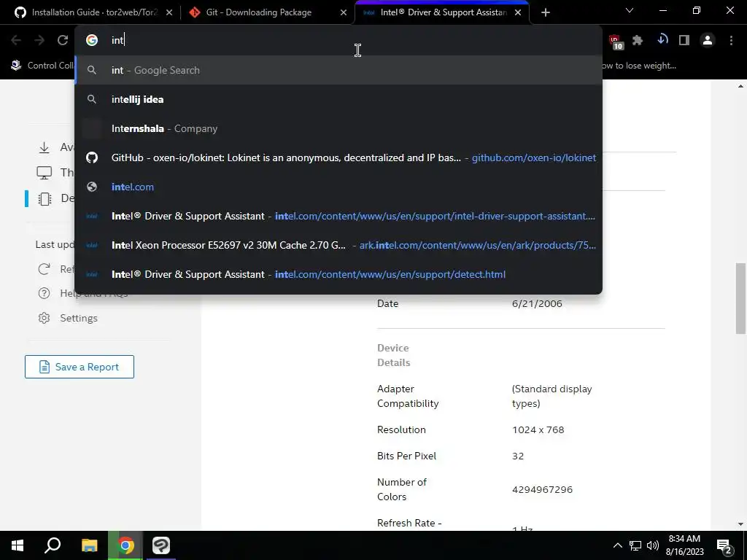
Task: Close the Git Downloading Package tab
Action: click(x=344, y=12)
